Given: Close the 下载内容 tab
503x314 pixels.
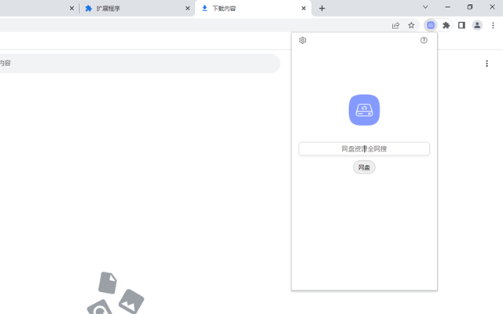Looking at the screenshot, I should pos(304,9).
